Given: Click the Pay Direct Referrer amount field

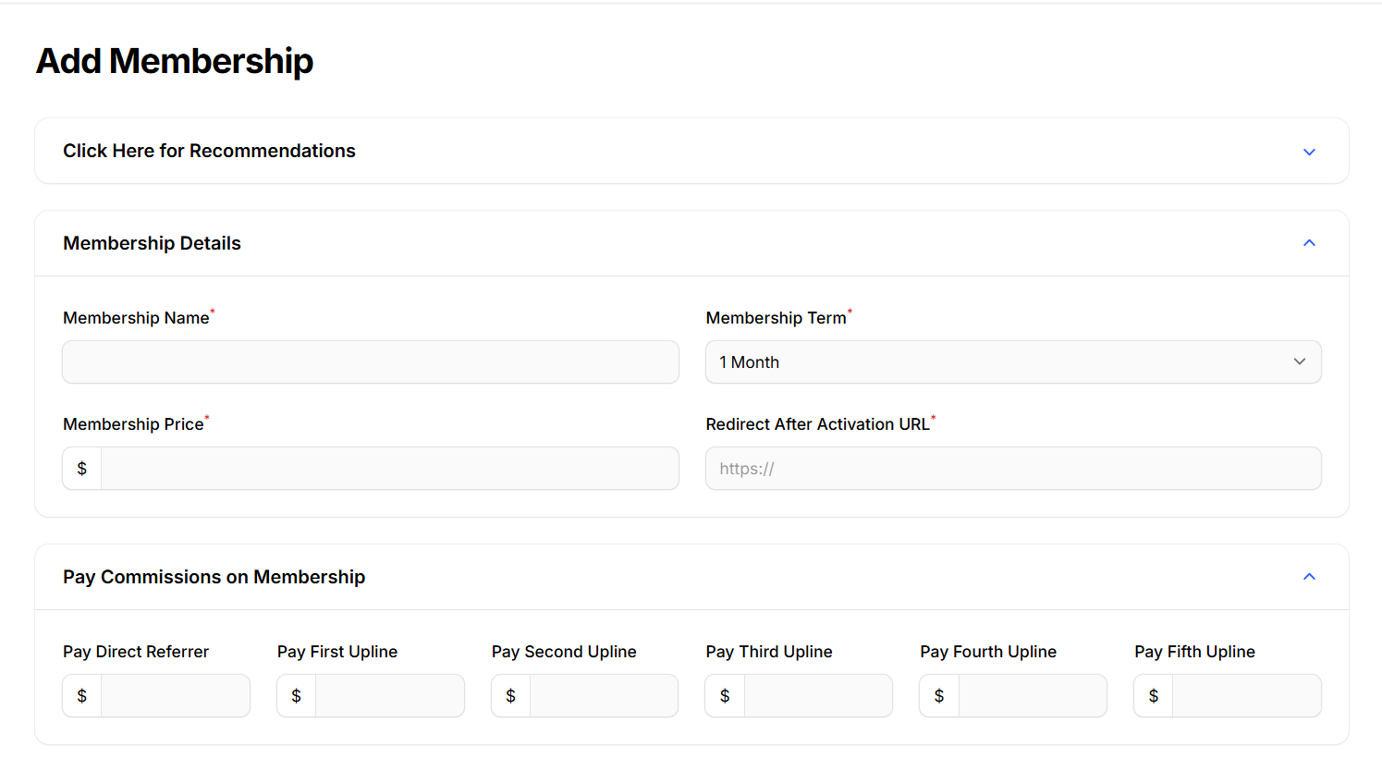Looking at the screenshot, I should pyautogui.click(x=175, y=696).
